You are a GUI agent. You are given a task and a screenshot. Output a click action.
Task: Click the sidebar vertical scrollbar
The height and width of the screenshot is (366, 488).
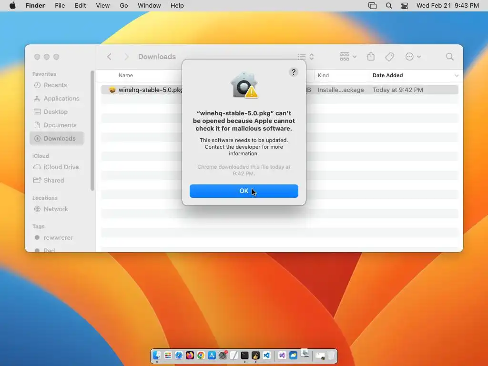tap(92, 131)
